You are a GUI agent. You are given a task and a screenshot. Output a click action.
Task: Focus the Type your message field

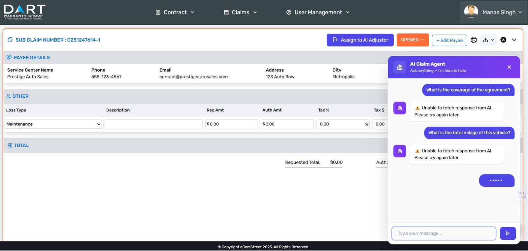tap(444, 234)
